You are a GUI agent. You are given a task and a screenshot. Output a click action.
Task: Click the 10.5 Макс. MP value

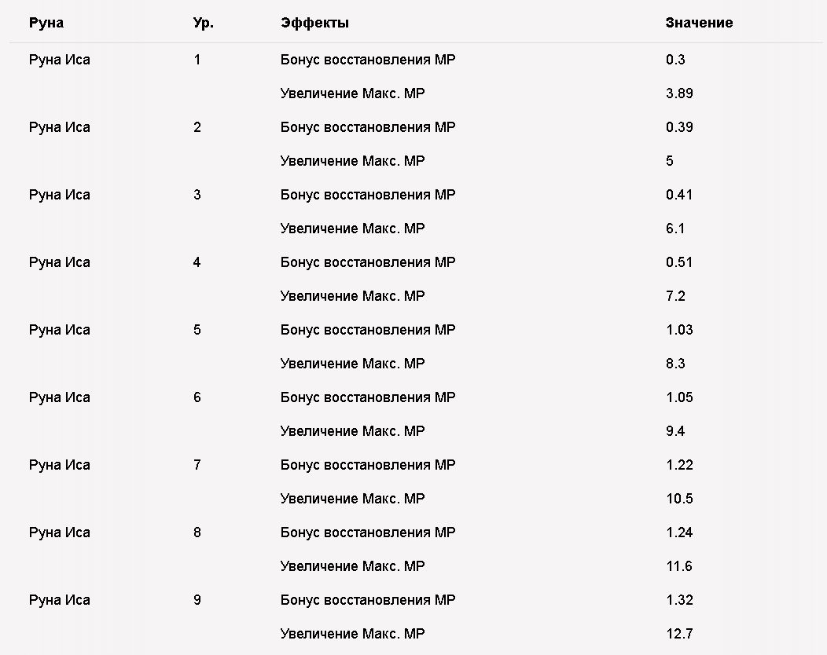pos(679,499)
